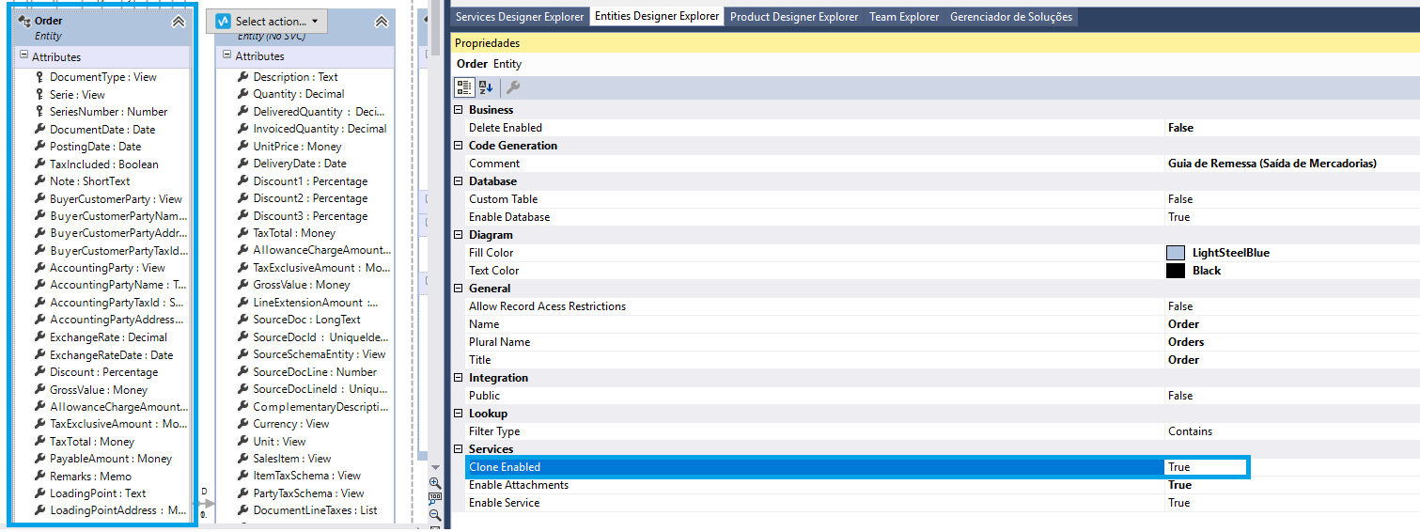1420x532 pixels.
Task: Click wrench icon beside DocumentLineTaxes : List
Action: [x=242, y=510]
